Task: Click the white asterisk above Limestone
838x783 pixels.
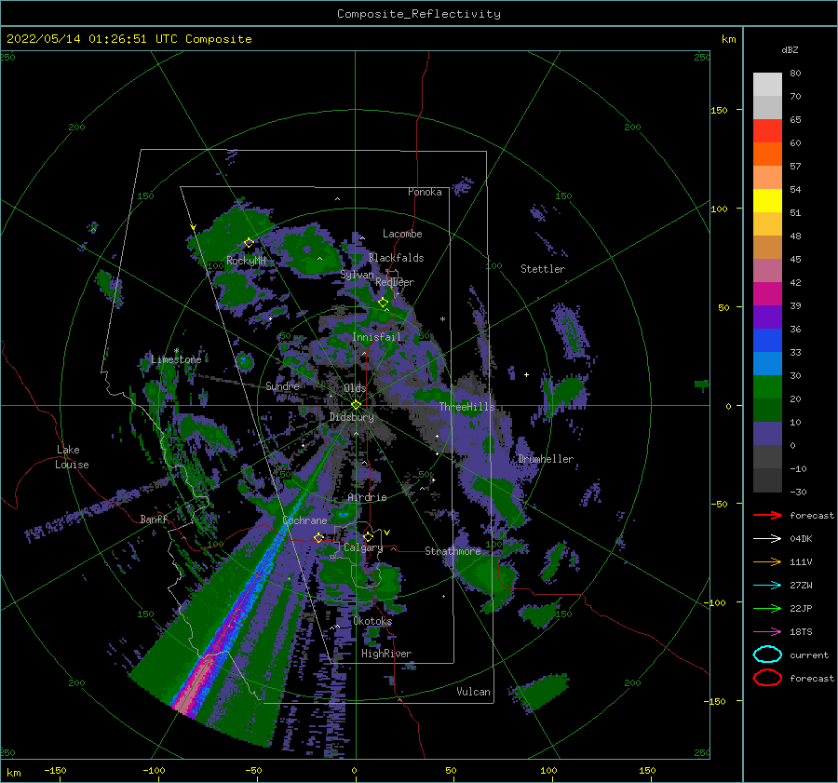Action: (176, 351)
